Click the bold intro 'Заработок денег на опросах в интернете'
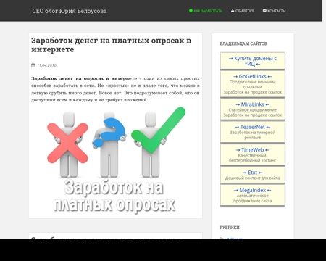This screenshot has height=261, width=326. pos(84,78)
